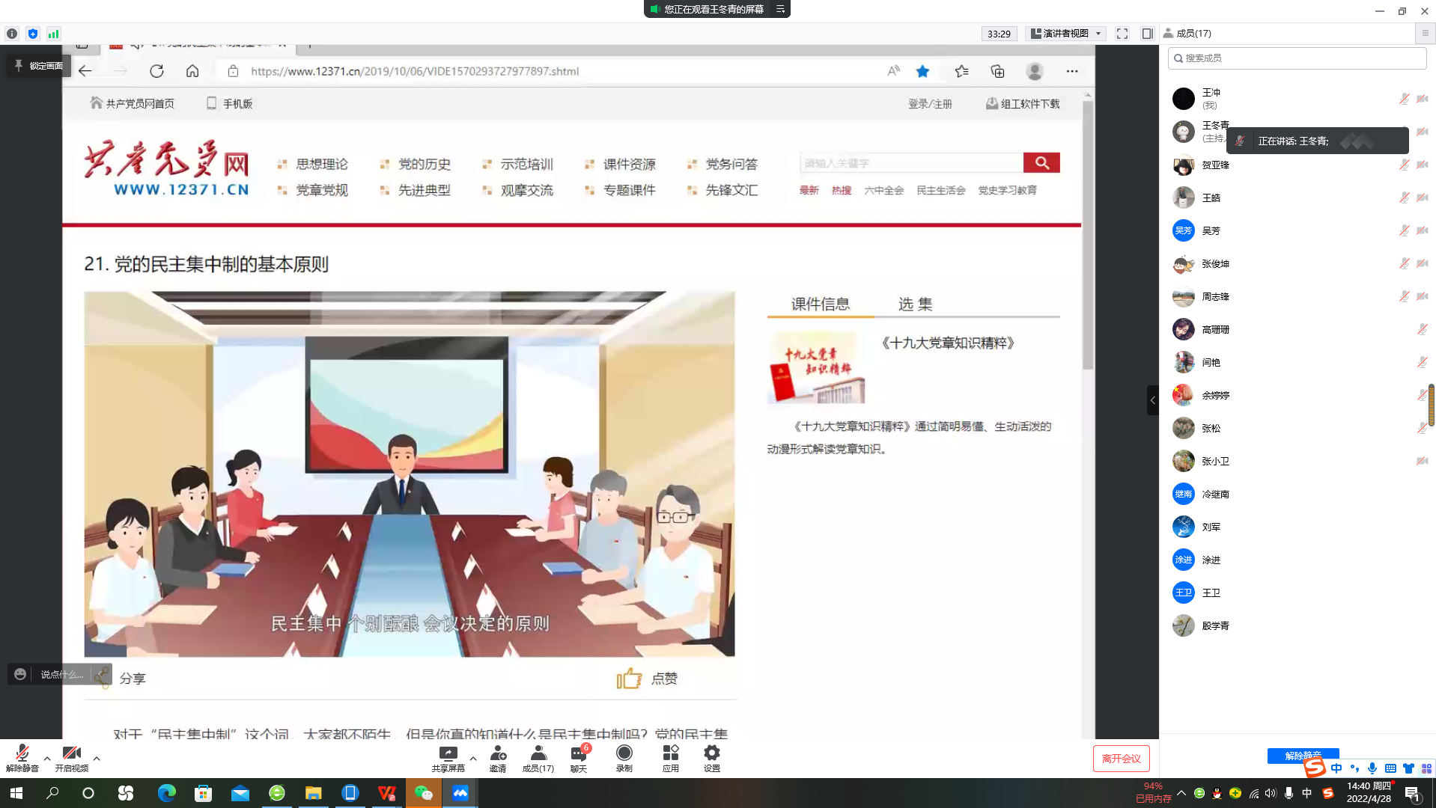Image resolution: width=1436 pixels, height=808 pixels.
Task: Open the Chat panel icon
Action: click(x=579, y=757)
